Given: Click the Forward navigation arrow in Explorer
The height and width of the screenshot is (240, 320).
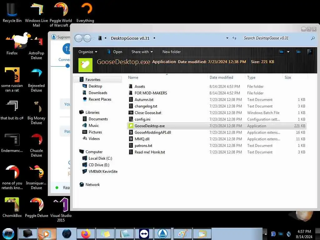Looking at the screenshot, I should point(87,38).
